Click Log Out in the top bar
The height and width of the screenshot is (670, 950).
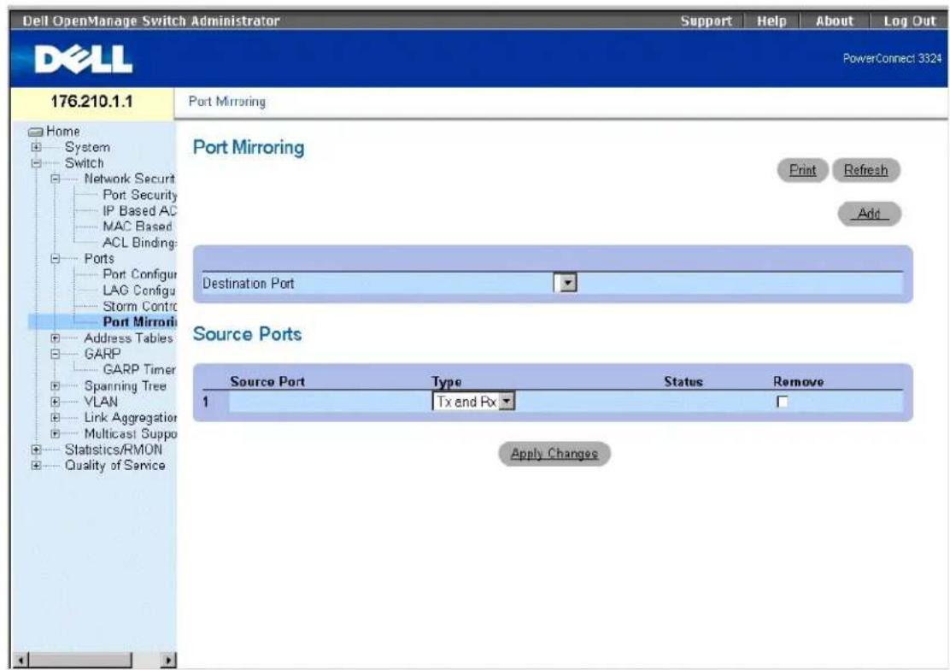coord(909,21)
